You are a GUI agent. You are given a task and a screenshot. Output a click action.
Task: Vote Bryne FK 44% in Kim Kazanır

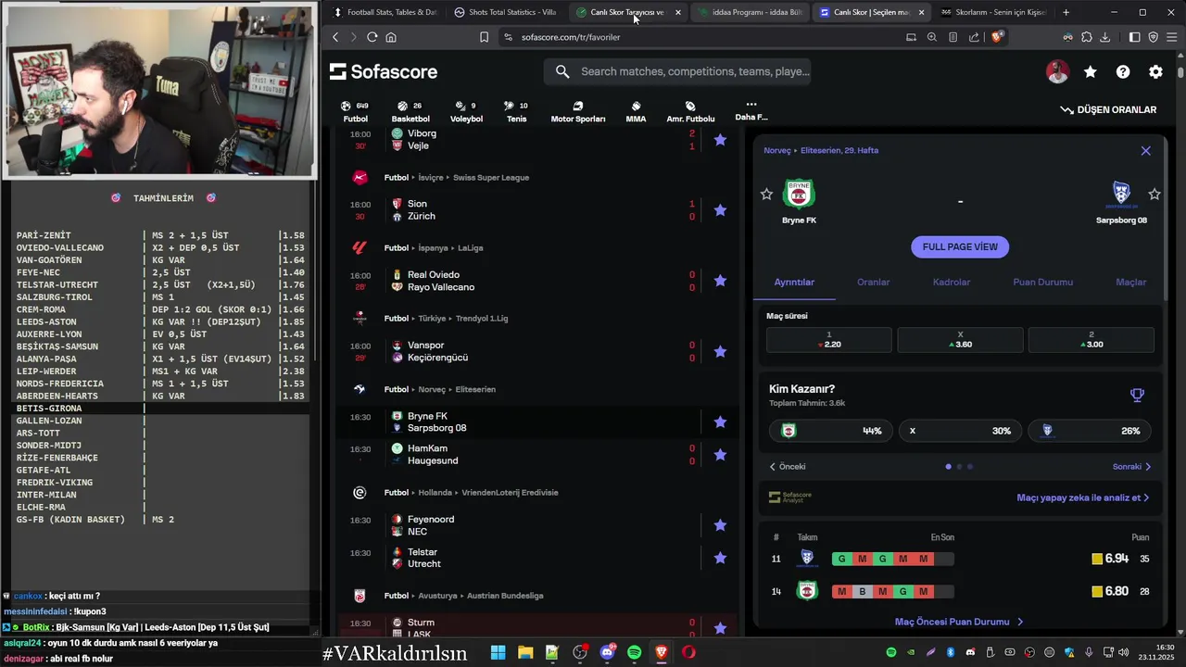pos(831,431)
